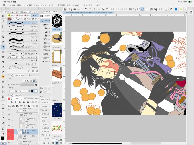The image size is (194, 145).
Task: Click the Undo arrow in command bar
Action: tap(86, 9)
